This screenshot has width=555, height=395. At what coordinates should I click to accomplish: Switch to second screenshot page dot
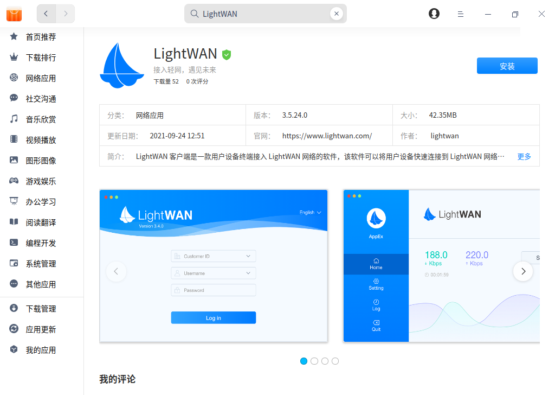[x=314, y=361]
